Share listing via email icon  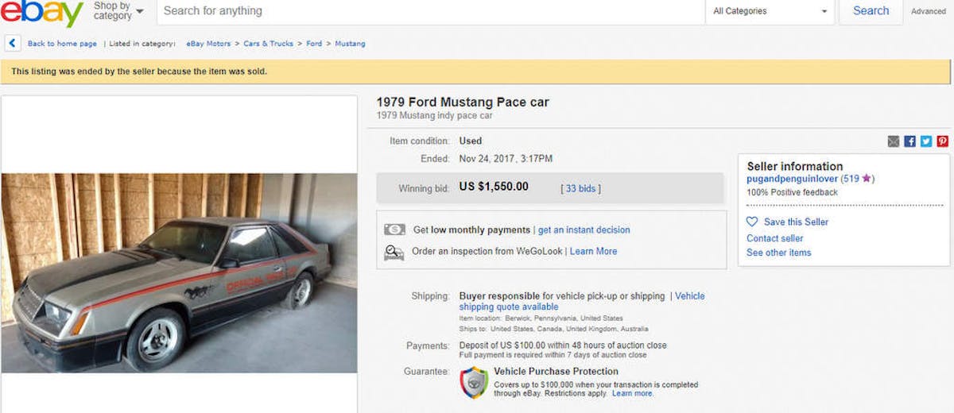[894, 141]
